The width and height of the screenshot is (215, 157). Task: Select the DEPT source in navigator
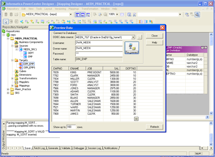(31, 53)
